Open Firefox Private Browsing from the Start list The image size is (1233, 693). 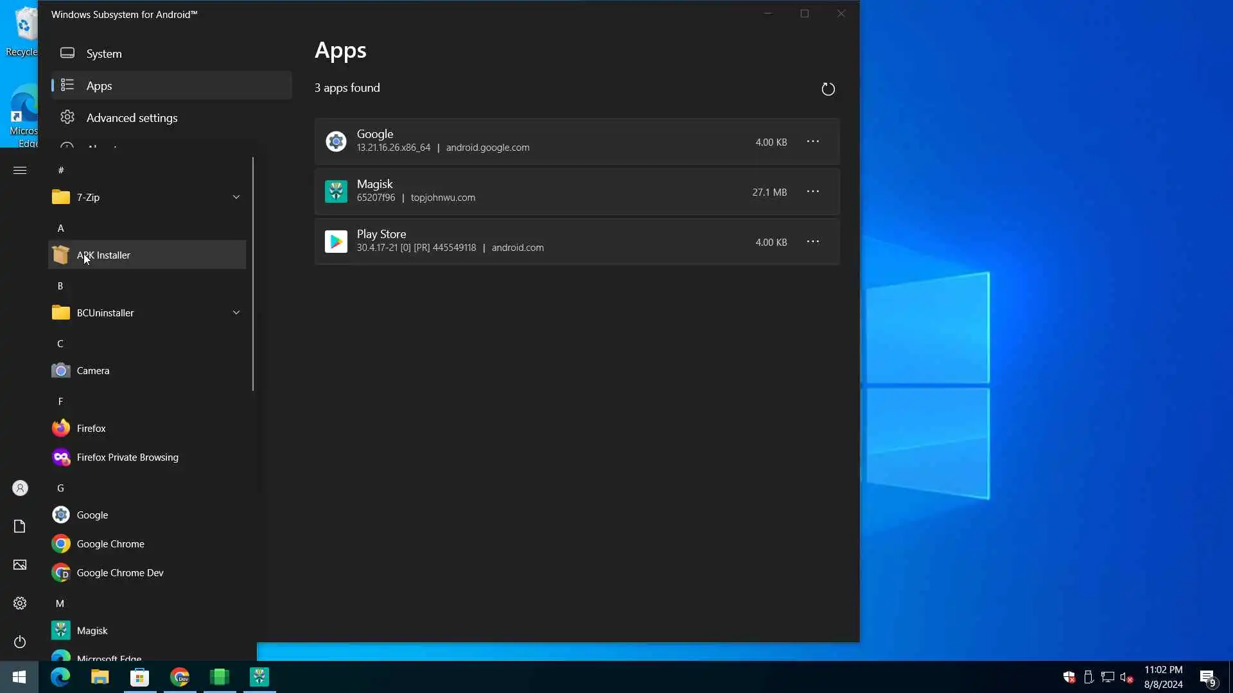[127, 457]
